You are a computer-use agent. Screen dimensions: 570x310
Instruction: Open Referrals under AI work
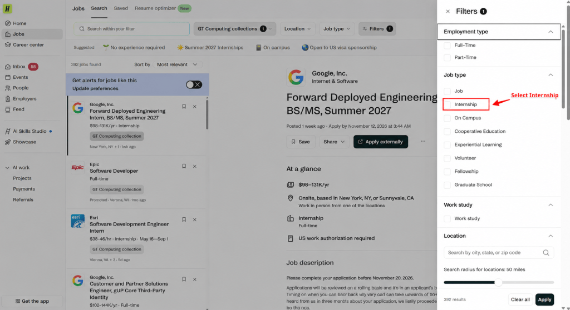pos(23,199)
